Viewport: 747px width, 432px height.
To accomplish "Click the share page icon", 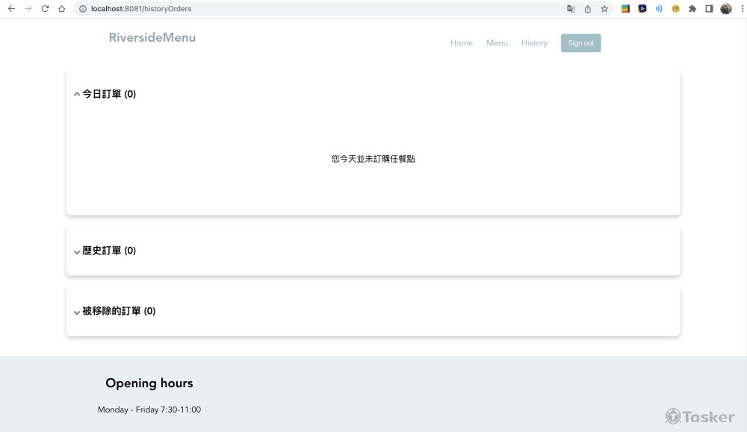I will tap(588, 9).
